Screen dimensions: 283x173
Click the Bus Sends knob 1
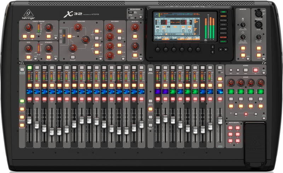pos(110,28)
